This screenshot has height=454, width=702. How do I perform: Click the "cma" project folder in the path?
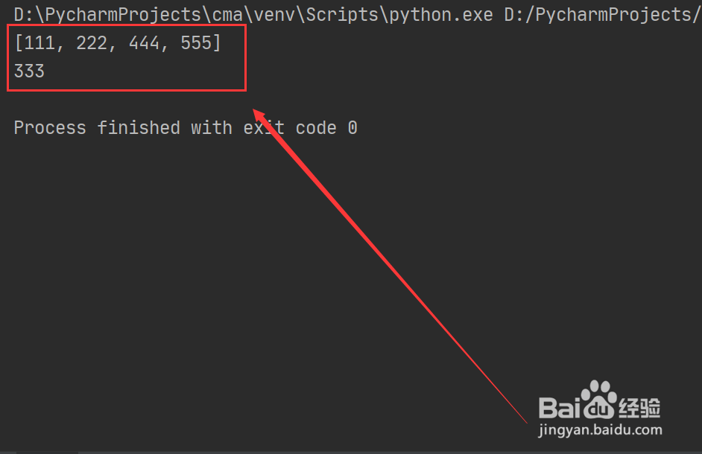pos(227,15)
